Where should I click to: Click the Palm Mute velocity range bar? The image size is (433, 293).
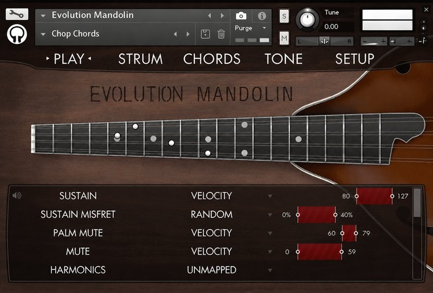coord(349,233)
